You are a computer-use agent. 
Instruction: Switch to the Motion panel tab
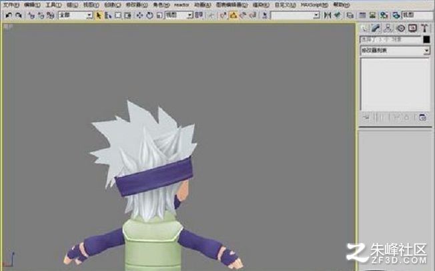pos(400,28)
